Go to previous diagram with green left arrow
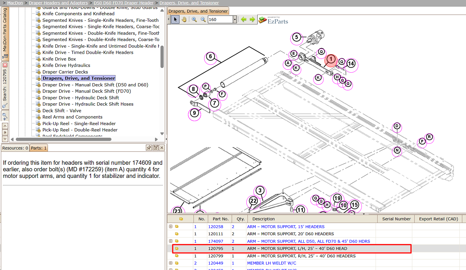This screenshot has width=466, height=270. point(244,20)
